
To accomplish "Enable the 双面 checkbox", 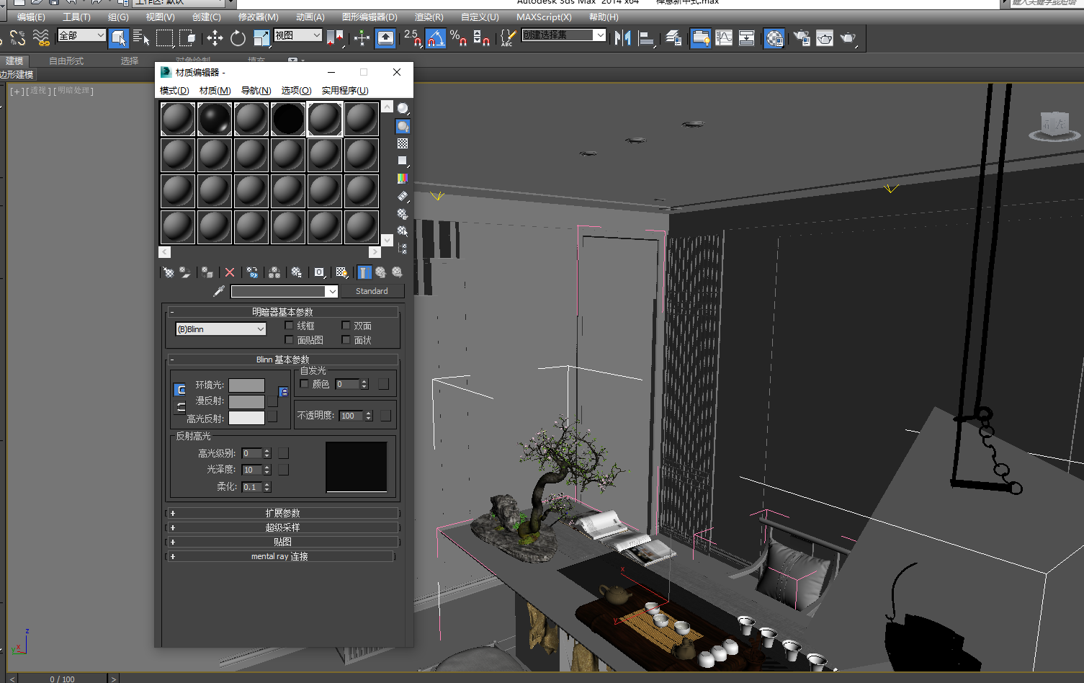I will point(346,326).
